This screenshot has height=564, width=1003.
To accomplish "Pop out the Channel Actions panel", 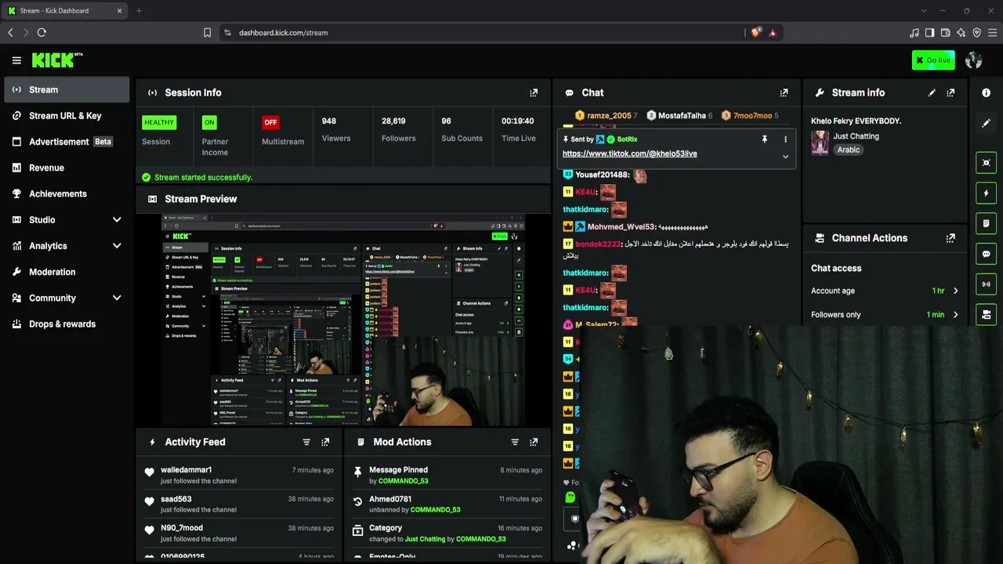I will (950, 238).
